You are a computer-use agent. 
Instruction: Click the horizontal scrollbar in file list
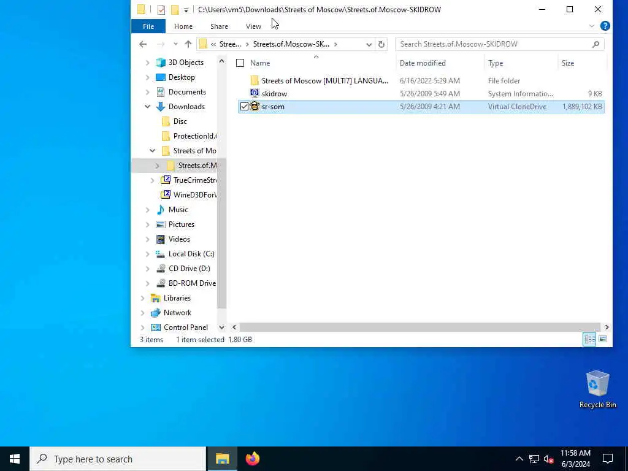tap(419, 327)
